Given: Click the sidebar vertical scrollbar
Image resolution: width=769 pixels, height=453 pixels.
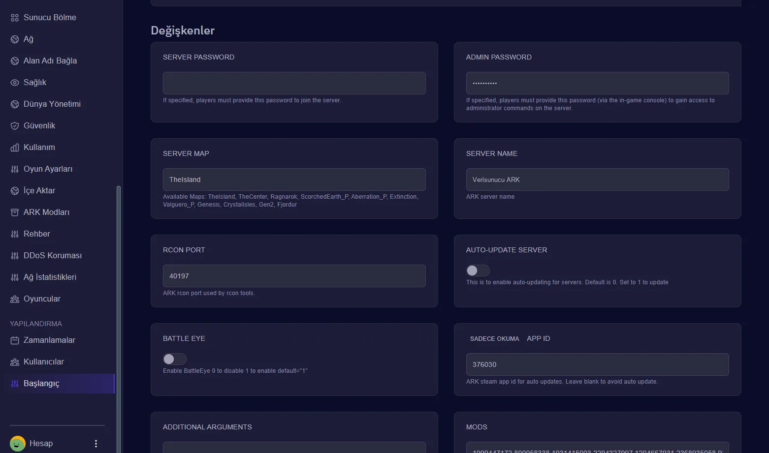Looking at the screenshot, I should tap(119, 320).
